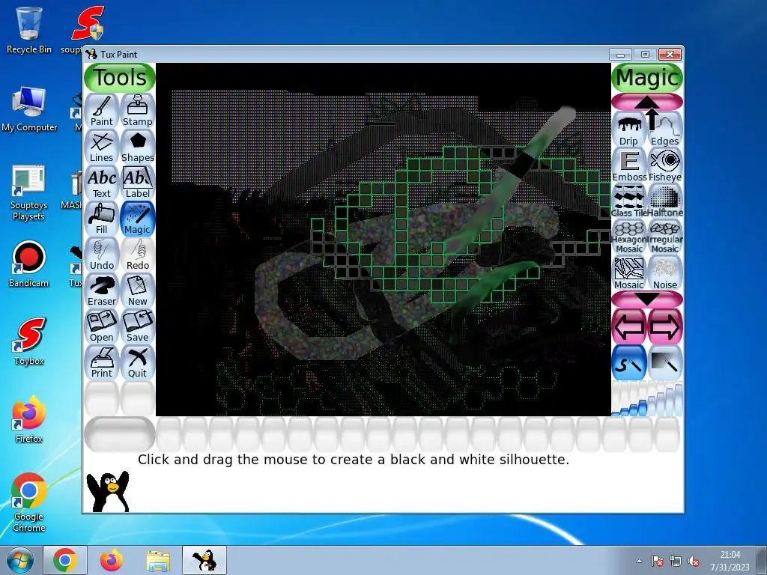Launch Firefox from the taskbar
The width and height of the screenshot is (767, 575).
click(x=112, y=560)
